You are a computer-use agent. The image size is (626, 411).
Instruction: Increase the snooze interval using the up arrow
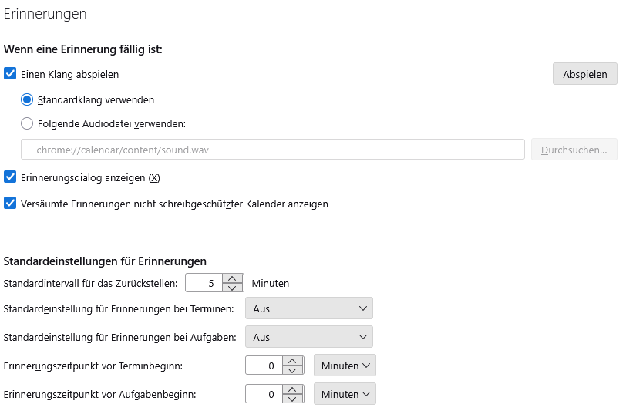233,278
